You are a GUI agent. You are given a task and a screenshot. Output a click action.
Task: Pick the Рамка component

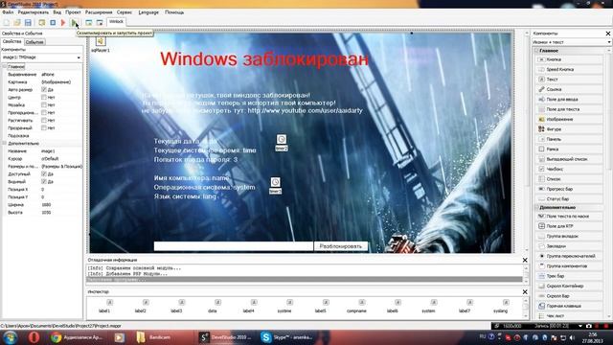[x=569, y=149]
